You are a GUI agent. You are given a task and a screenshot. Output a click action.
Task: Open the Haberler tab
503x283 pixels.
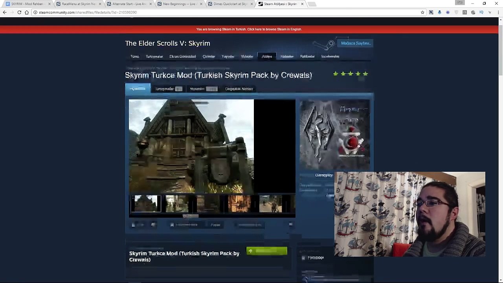[x=287, y=57]
